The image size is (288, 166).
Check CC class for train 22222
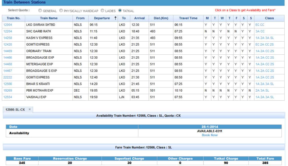click(x=267, y=77)
